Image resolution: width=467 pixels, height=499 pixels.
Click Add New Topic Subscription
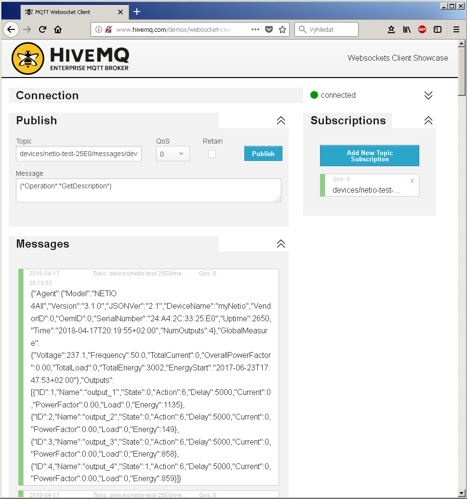tap(370, 156)
